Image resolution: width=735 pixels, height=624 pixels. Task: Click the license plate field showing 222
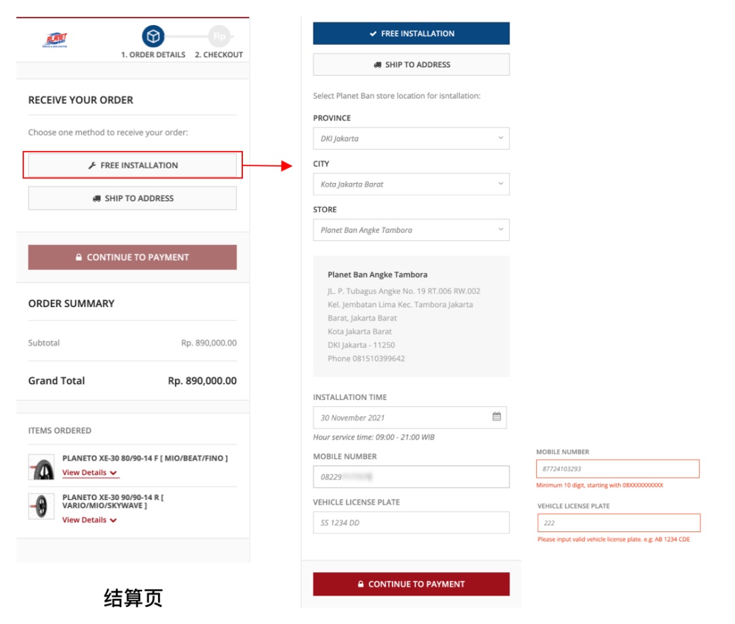(619, 523)
